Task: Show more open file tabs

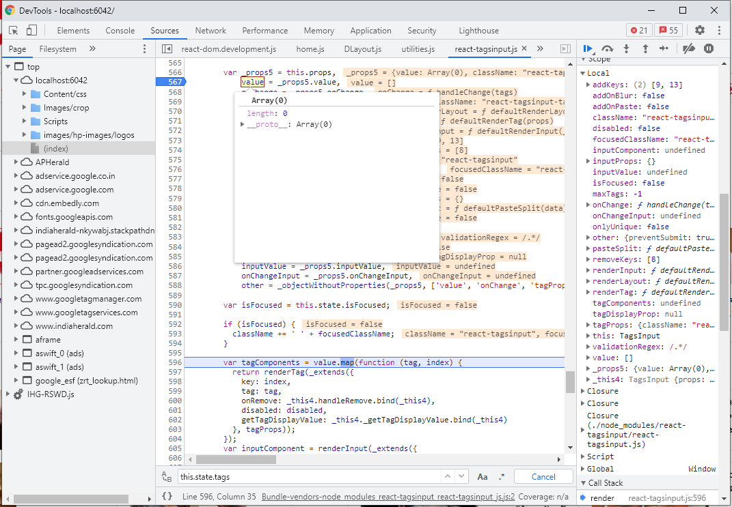Action: (x=540, y=48)
